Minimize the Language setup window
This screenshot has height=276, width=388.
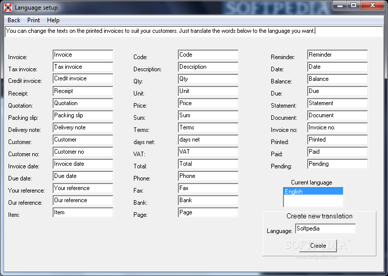339,5
